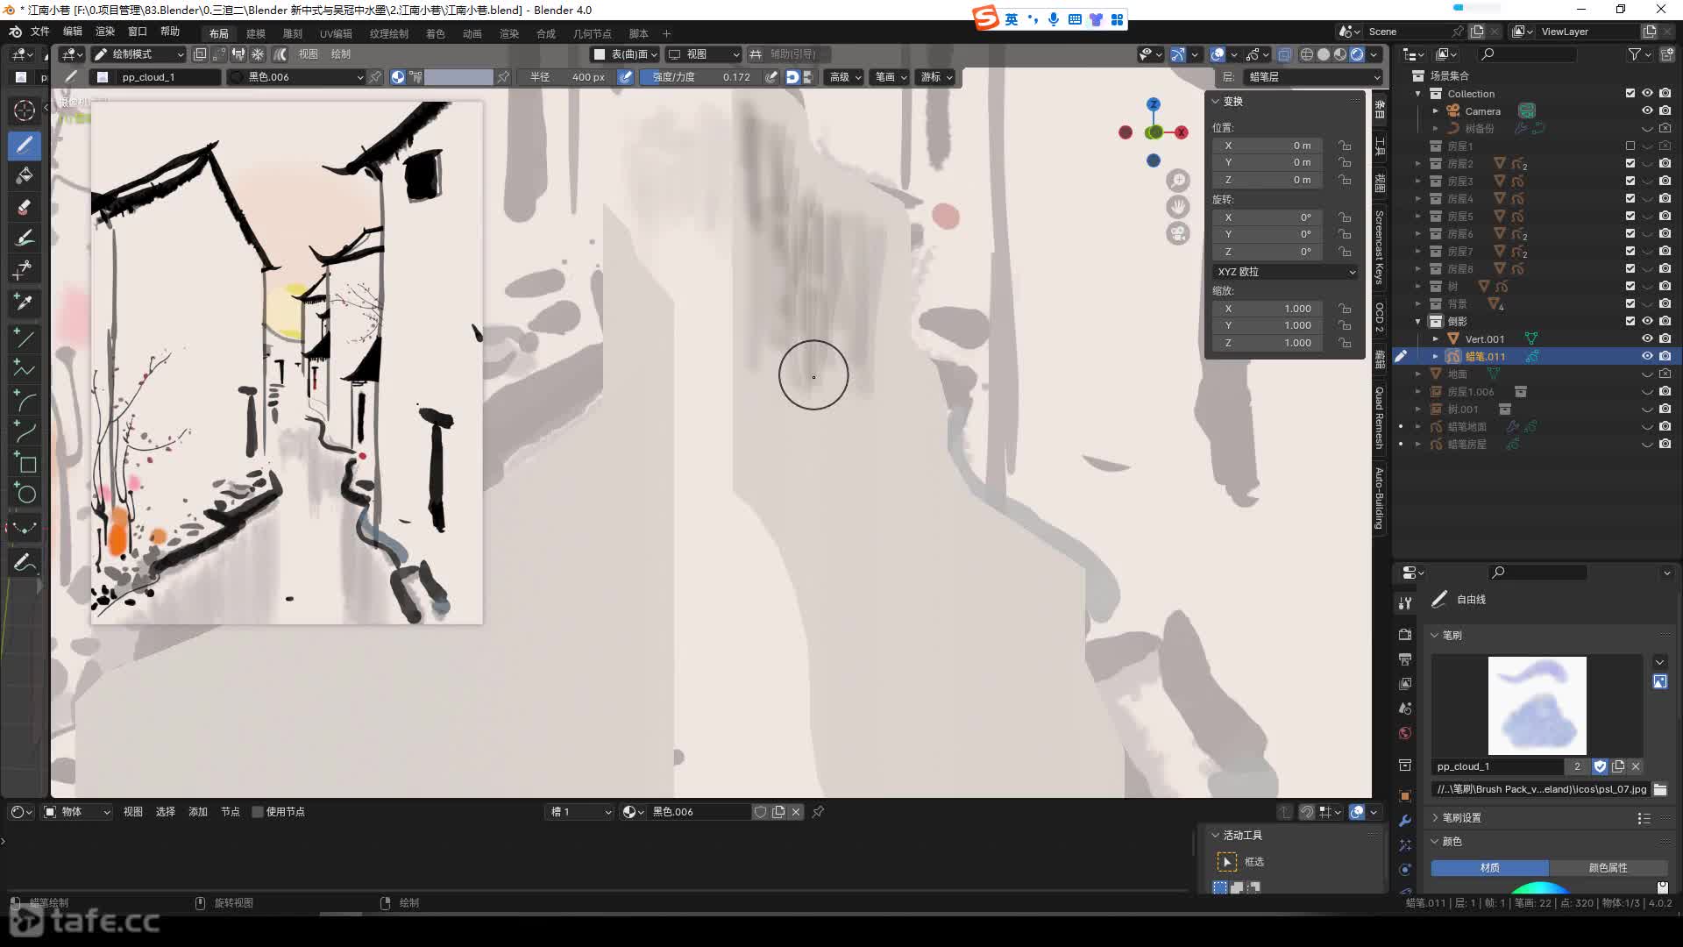Click the viewport zoom magnifier gizmo
Viewport: 1683px width, 947px height.
point(1178,181)
